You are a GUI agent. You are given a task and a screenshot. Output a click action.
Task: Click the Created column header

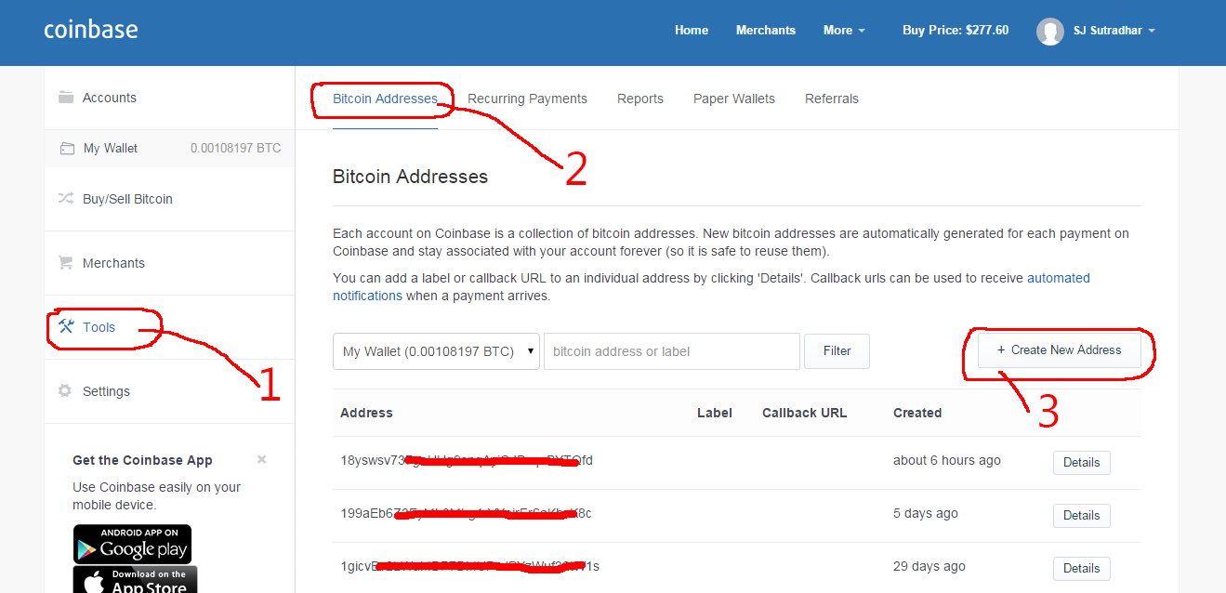[x=917, y=413]
